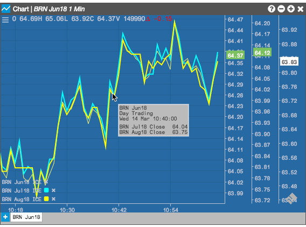
Task: Click yellow color swatch for Aug18
Action: [x=46, y=199]
